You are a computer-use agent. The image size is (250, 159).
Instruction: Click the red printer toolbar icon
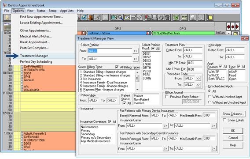tap(148, 17)
